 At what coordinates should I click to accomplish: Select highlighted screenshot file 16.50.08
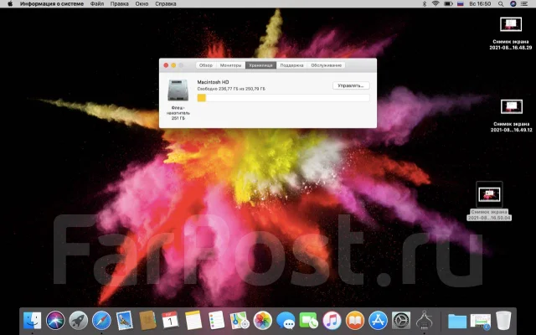[x=489, y=201]
